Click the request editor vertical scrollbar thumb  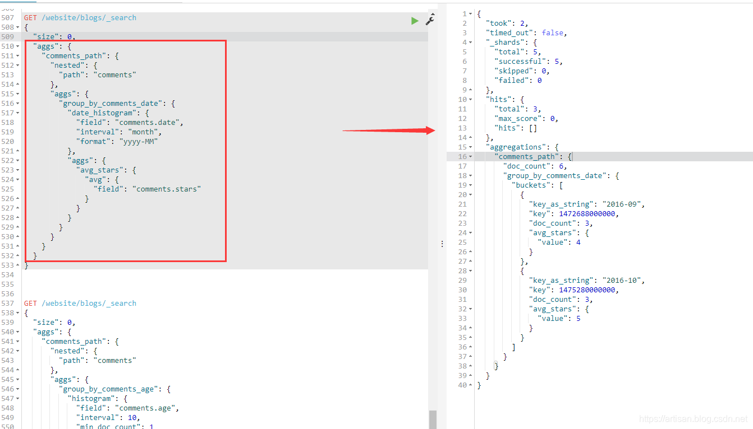click(x=432, y=419)
